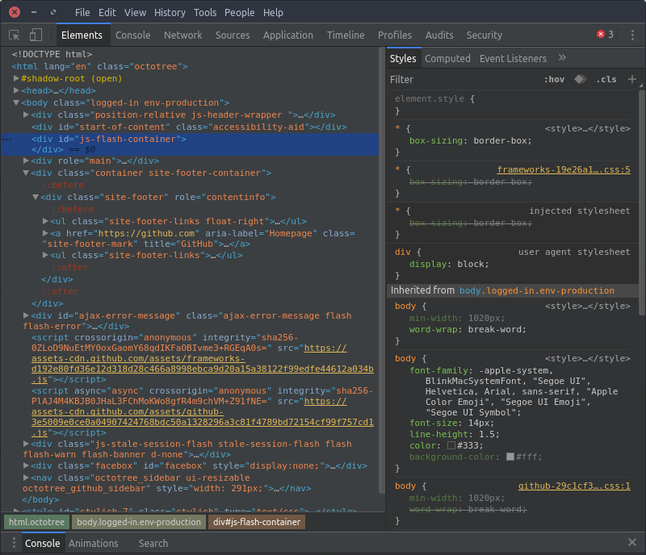The image size is (646, 555).
Task: Click the body.logged-in.env-production inherited link
Action: pyautogui.click(x=536, y=290)
